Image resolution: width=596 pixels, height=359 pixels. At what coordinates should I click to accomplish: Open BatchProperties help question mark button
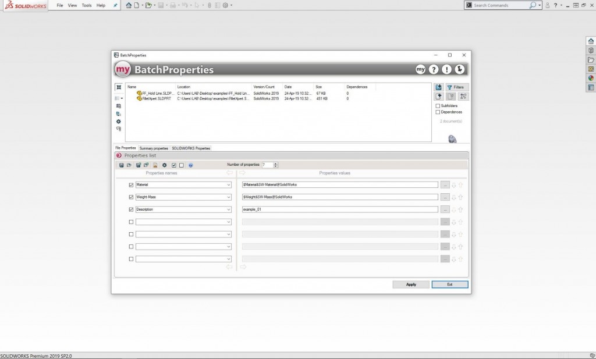pos(433,69)
